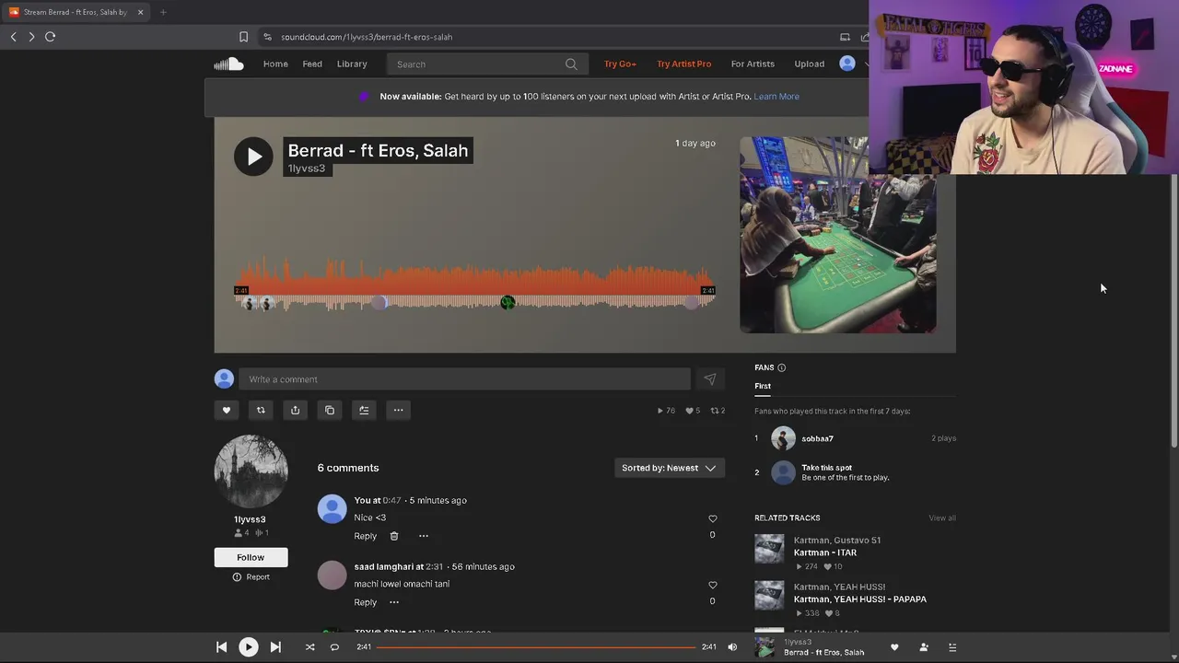Screen dimensions: 1179x663
Task: Like the track with the heart button
Action: [227, 410]
